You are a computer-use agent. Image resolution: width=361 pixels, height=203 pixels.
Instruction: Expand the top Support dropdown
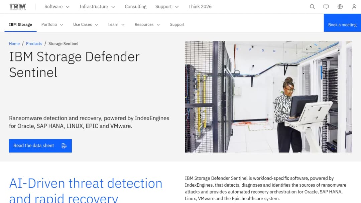click(x=167, y=7)
